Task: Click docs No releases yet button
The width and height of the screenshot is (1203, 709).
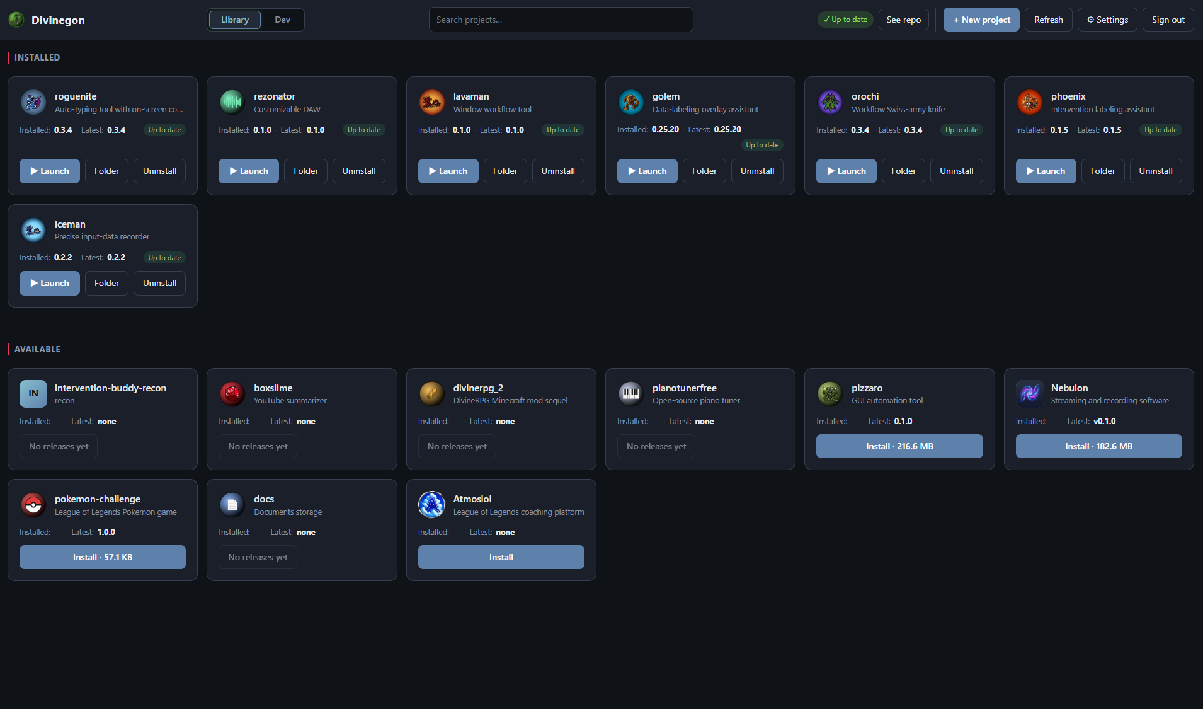Action: click(x=258, y=557)
